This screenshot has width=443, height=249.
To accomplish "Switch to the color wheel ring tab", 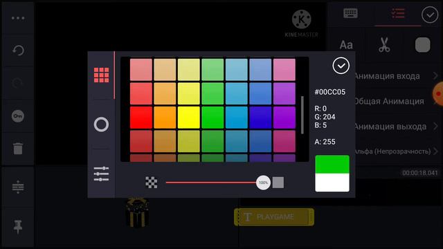I will point(101,124).
